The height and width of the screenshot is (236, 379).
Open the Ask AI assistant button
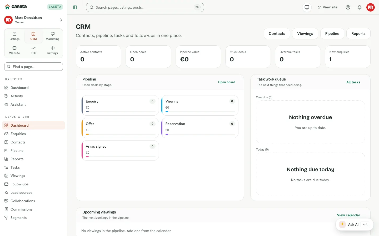point(354,224)
